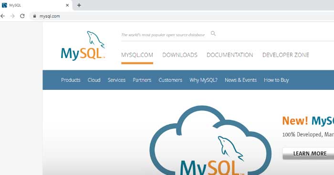Screen dimensions: 334x175
Task: Click the MySQL cloud banner graphic
Action: 210,140
